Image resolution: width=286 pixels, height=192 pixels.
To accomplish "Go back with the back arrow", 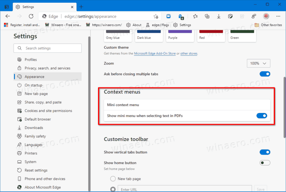I will coord(8,16).
